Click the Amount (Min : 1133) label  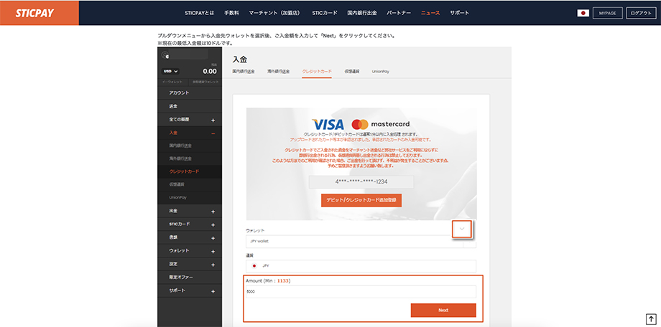[x=268, y=280]
